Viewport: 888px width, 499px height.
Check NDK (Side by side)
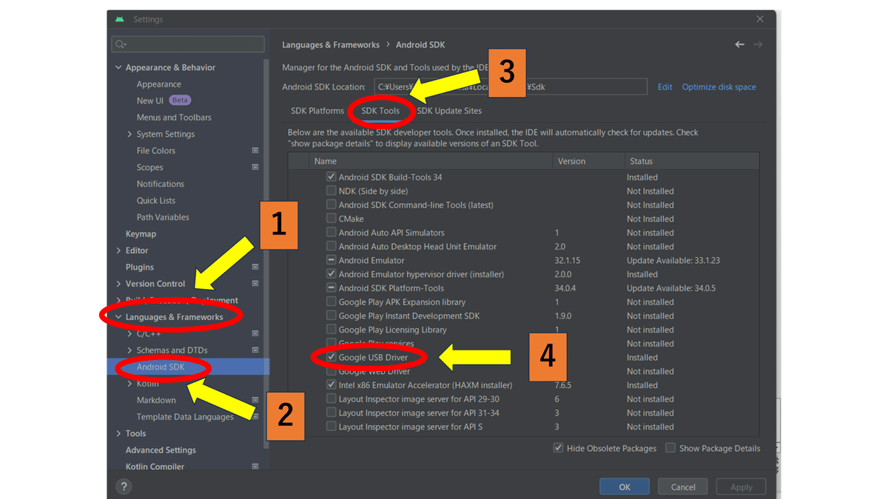click(x=332, y=191)
